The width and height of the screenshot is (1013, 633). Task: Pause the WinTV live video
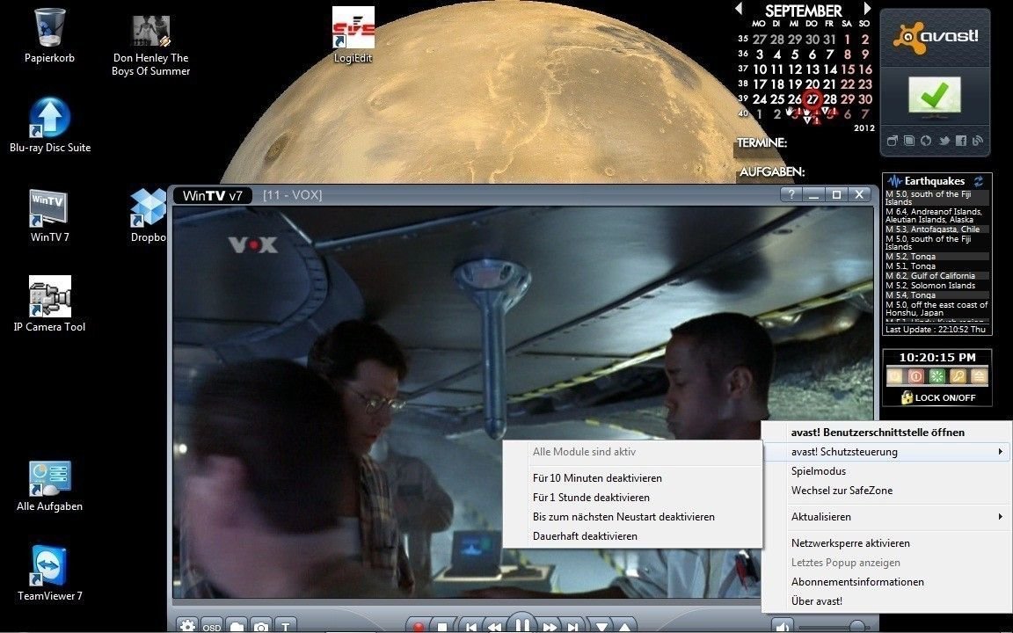522,623
